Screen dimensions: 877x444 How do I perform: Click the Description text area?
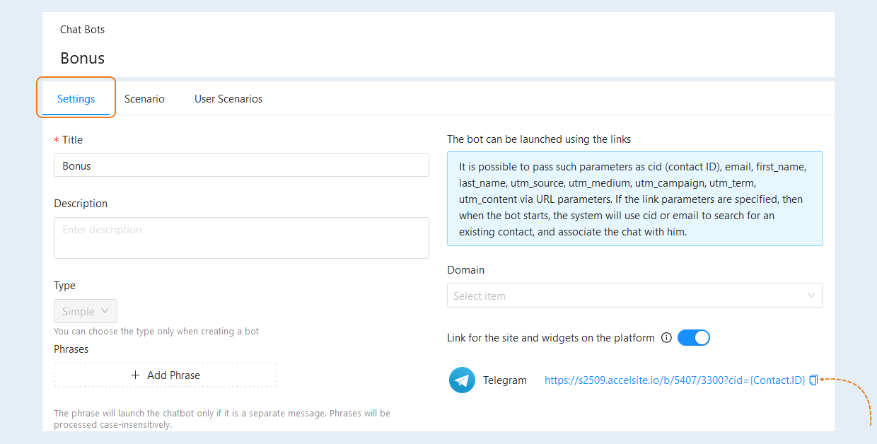pos(241,238)
